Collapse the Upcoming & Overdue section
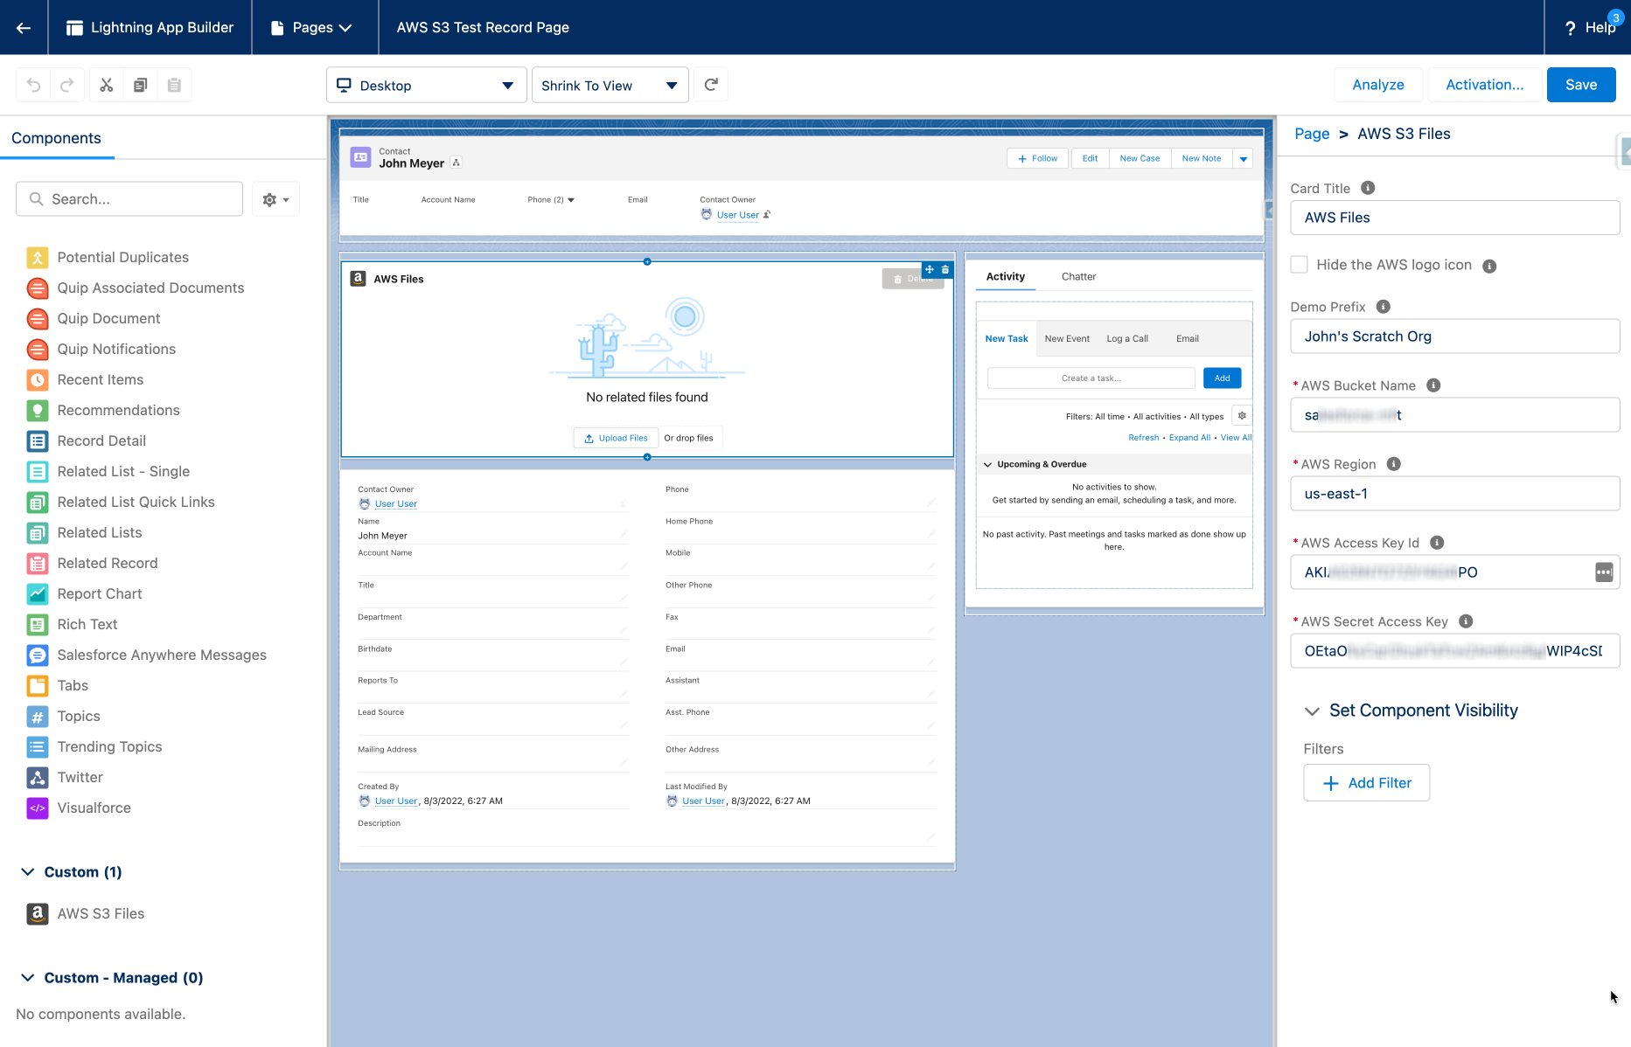Screen dimensions: 1631x1047 pos(987,464)
